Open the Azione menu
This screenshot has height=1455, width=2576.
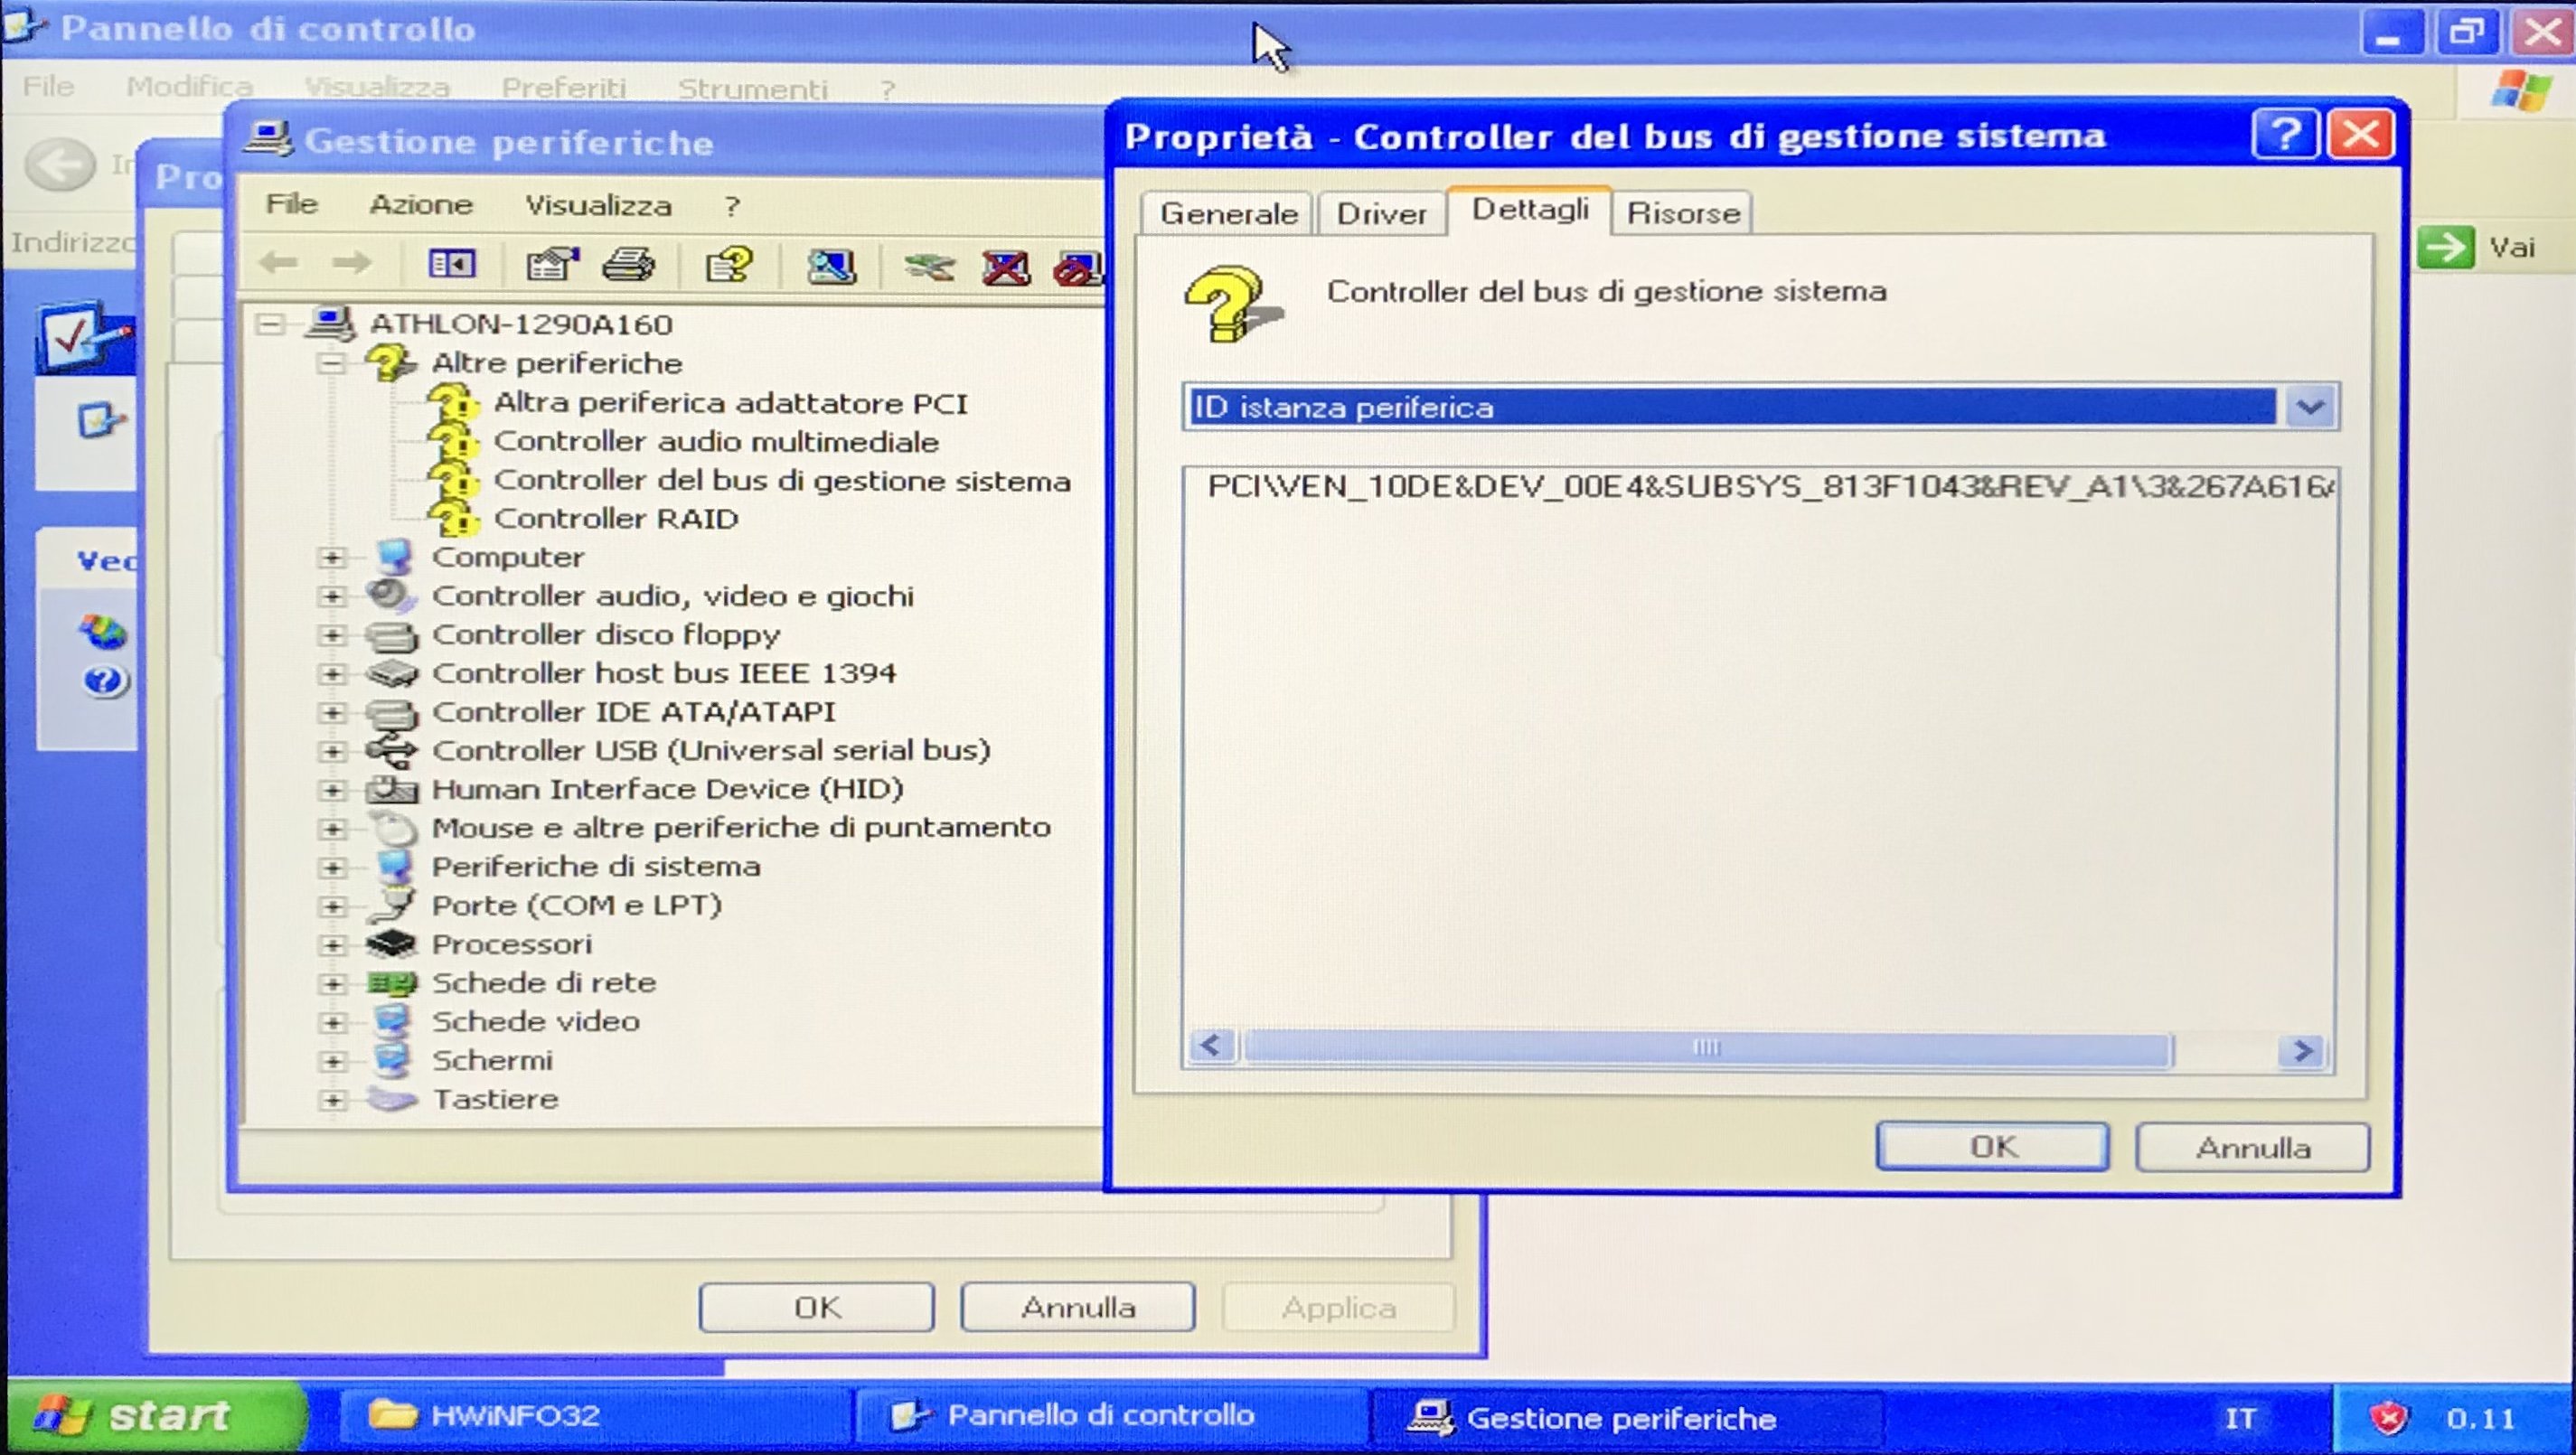point(420,205)
